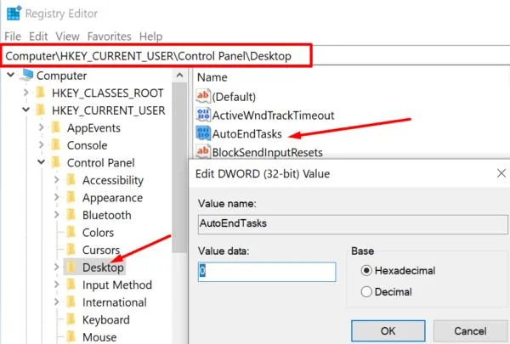
Task: Click the HKEY_CURRENT_USER folder icon
Action: click(x=40, y=110)
